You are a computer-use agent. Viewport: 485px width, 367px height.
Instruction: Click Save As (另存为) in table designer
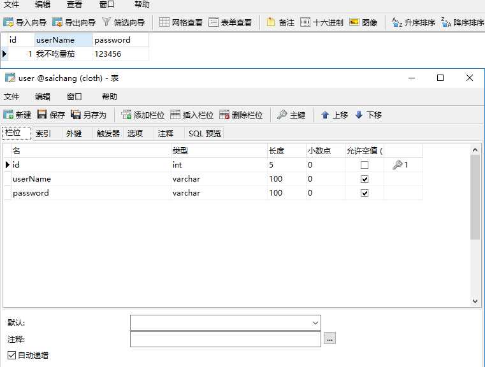(x=89, y=115)
